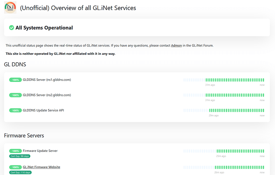Click the GL DDNS section heading
Image resolution: width=275 pixels, height=175 pixels.
(15, 64)
